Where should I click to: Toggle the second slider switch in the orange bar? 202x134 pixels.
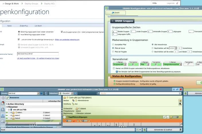point(85,121)
